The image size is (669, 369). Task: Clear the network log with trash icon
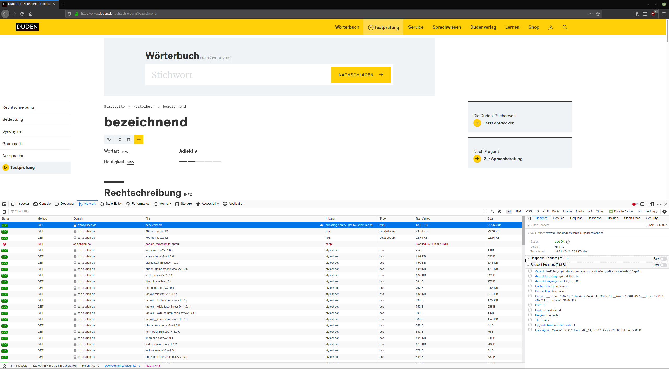[x=4, y=211]
